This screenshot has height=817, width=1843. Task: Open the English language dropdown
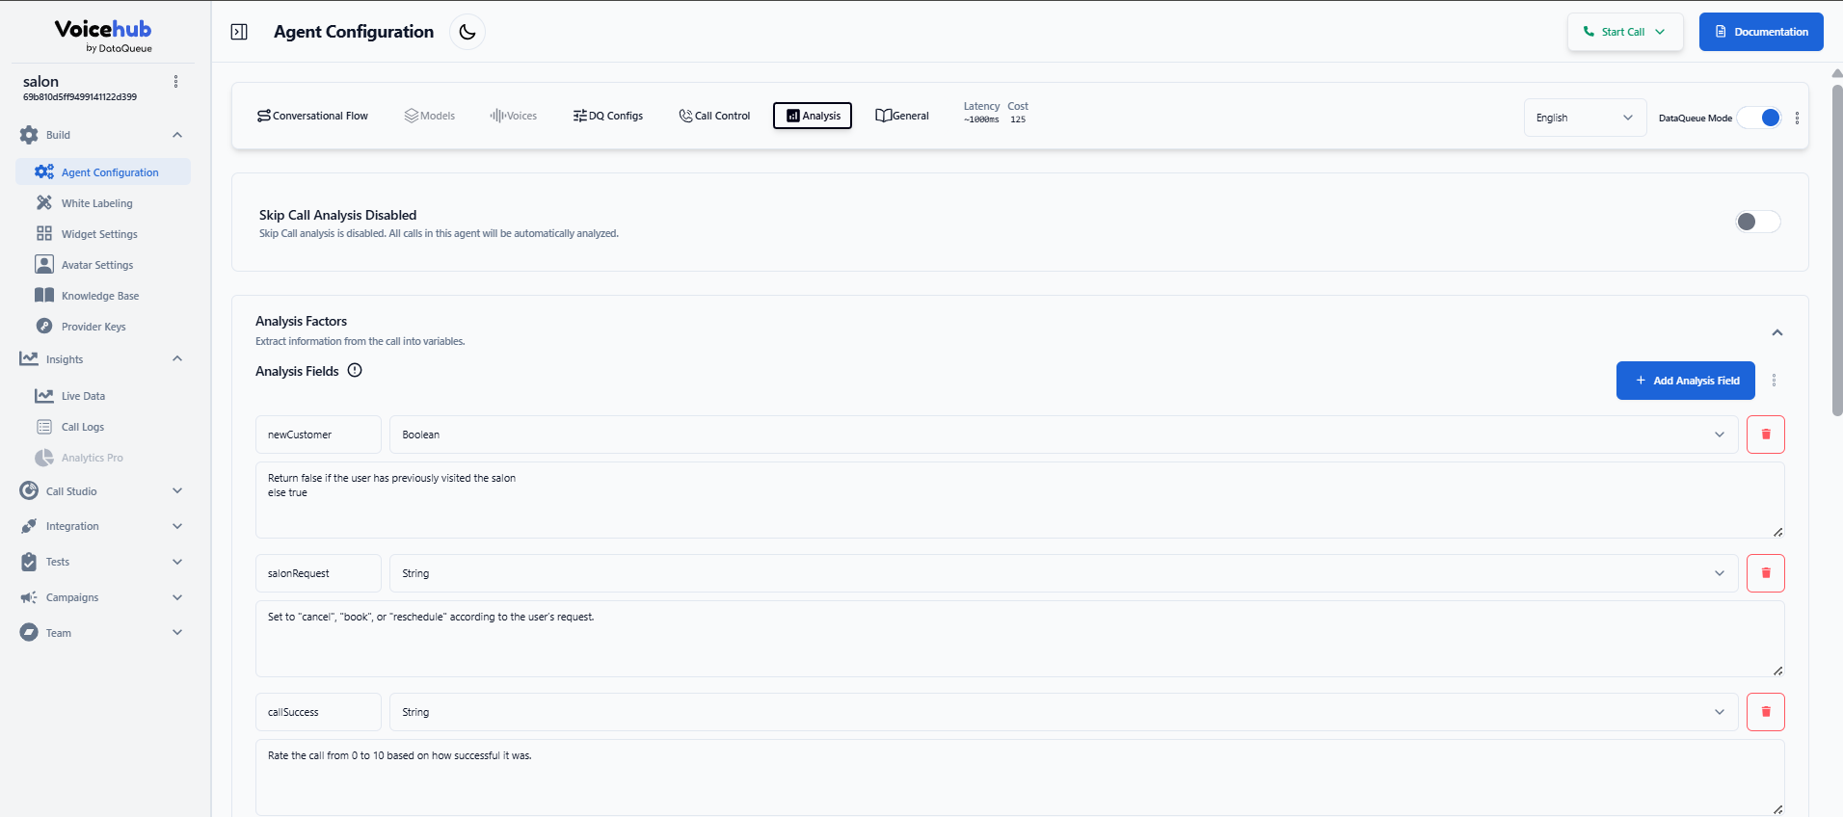tap(1584, 118)
